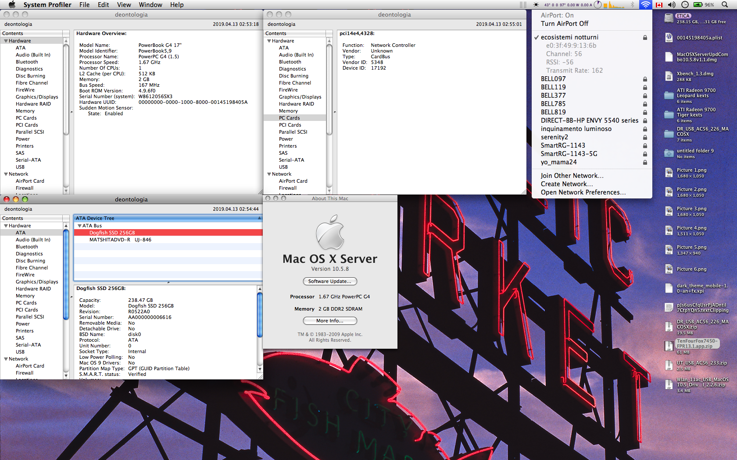
Task: Select DR_USB_AC56_226_MACOSX folder icon
Action: 669,134
